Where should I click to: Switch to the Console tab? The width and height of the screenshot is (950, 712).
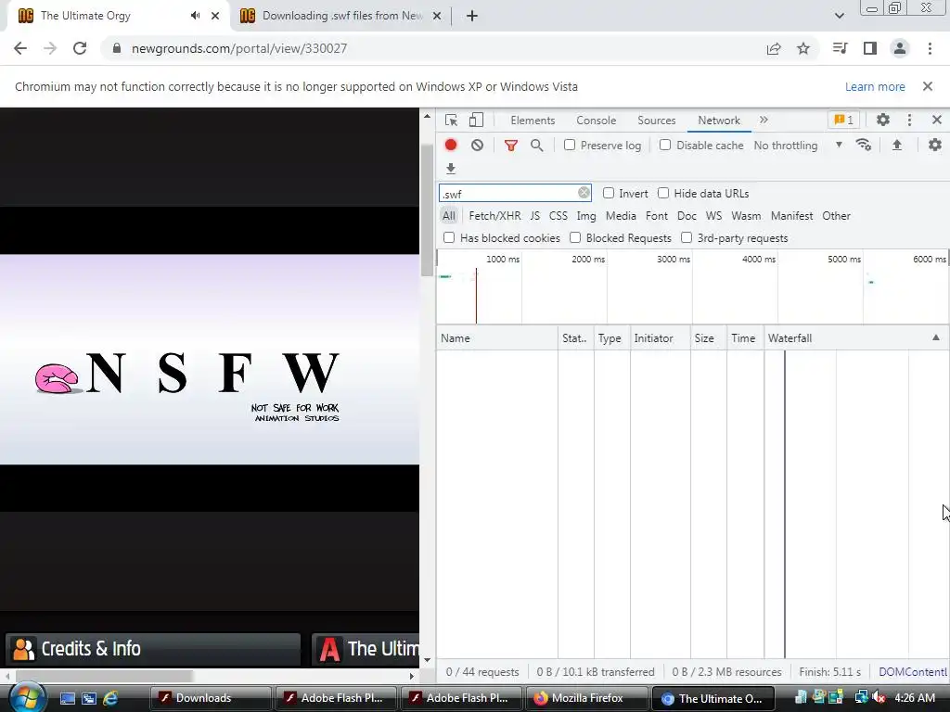[x=597, y=121]
